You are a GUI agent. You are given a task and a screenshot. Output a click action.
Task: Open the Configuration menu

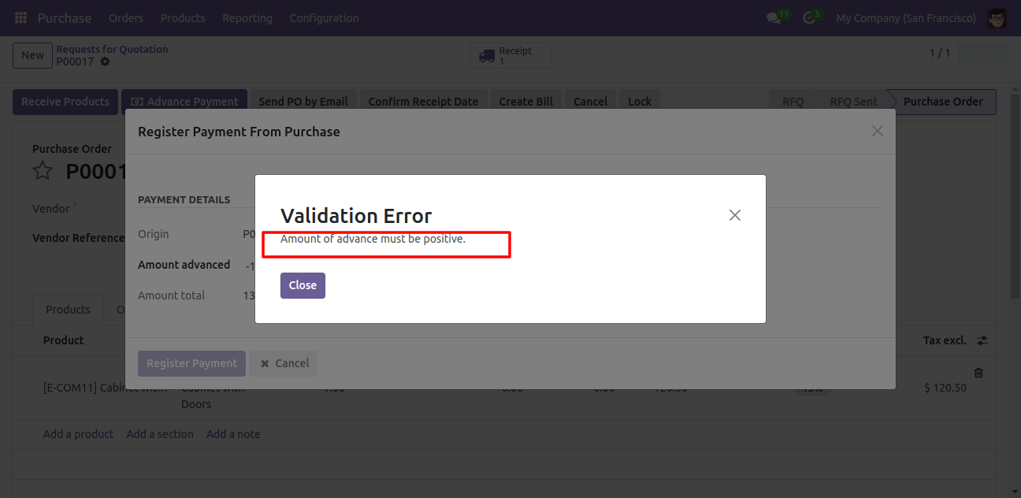click(x=324, y=17)
